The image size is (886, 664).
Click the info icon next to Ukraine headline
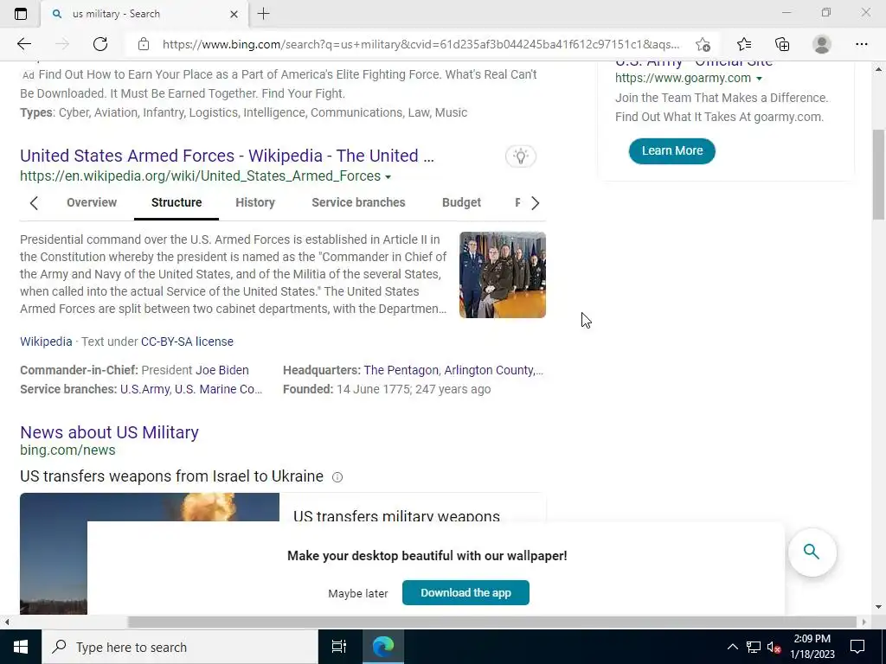337,477
